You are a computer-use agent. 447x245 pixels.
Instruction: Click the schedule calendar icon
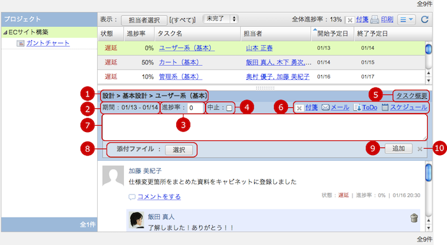[x=385, y=107]
